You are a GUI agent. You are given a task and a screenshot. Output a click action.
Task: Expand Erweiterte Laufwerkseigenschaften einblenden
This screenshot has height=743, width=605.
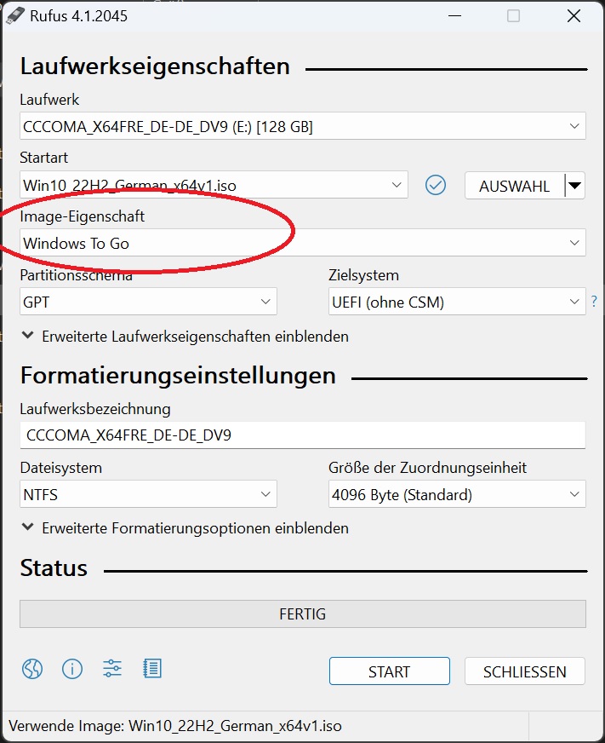185,337
